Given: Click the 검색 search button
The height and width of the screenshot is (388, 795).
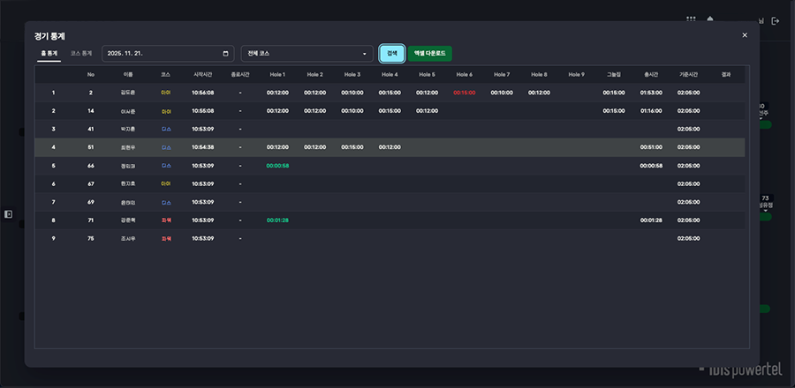Looking at the screenshot, I should tap(392, 53).
